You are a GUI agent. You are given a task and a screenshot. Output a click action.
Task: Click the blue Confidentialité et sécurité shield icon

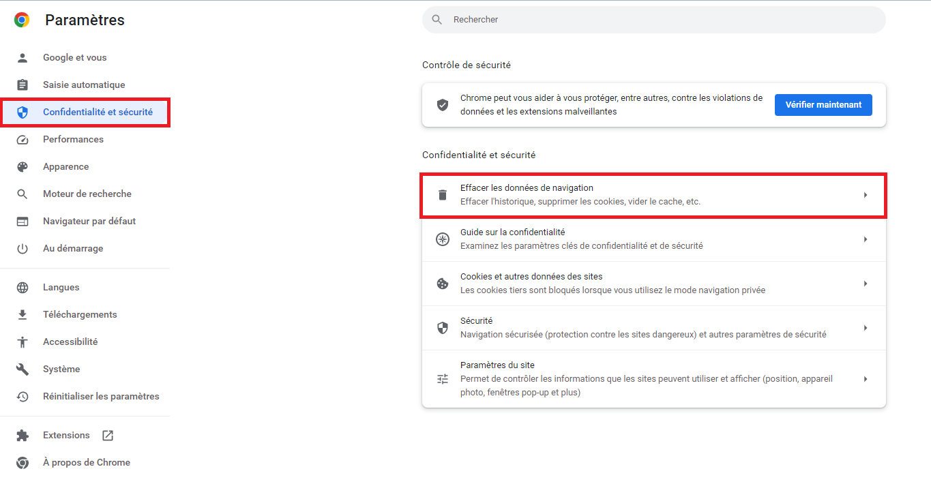click(x=23, y=112)
